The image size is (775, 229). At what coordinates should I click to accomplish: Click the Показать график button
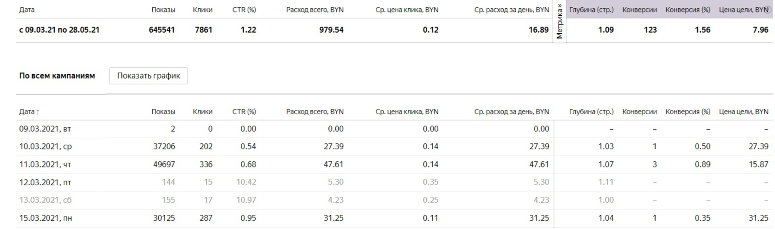(149, 76)
